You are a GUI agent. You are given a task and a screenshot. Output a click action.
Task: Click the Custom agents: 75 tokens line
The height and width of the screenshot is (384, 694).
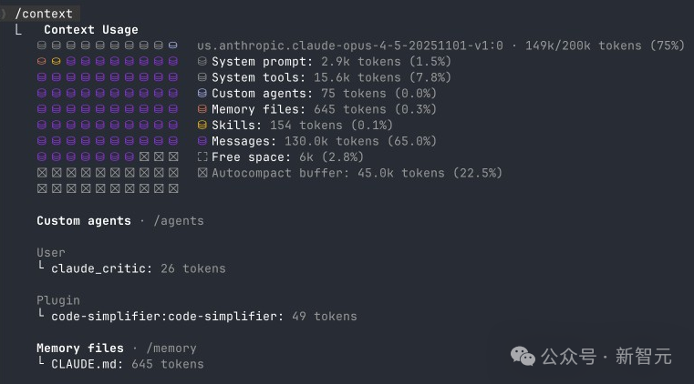coord(324,94)
